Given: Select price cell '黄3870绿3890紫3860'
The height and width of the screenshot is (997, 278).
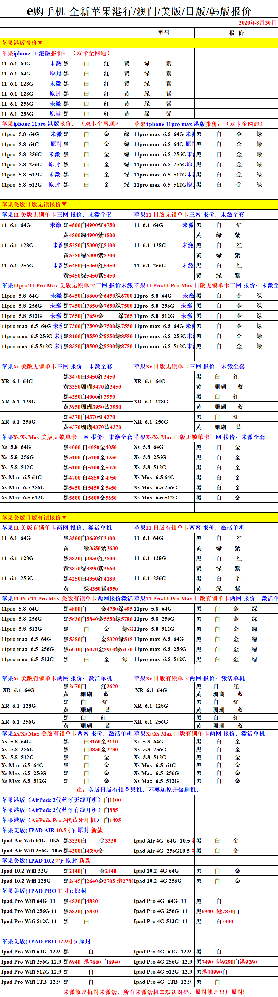Looking at the screenshot, I should click(x=98, y=568).
